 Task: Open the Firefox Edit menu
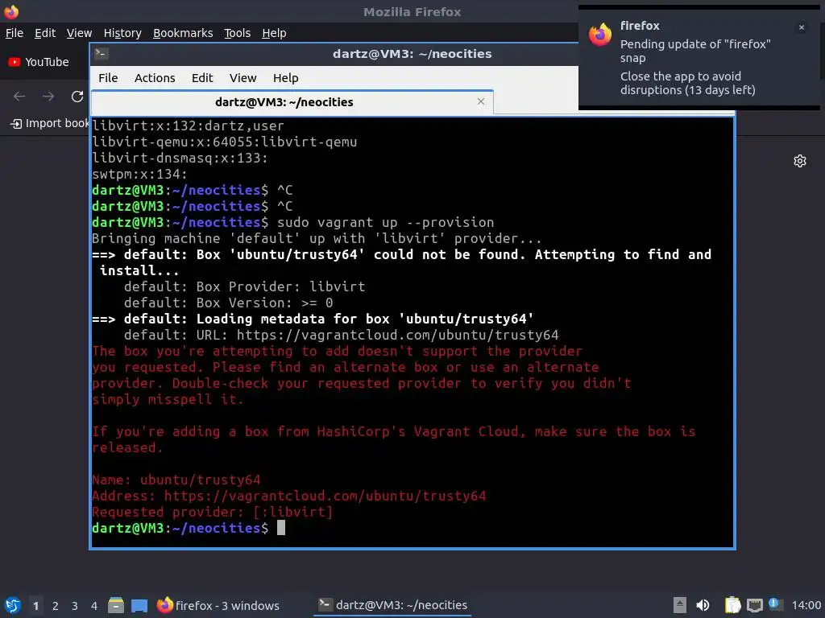45,33
